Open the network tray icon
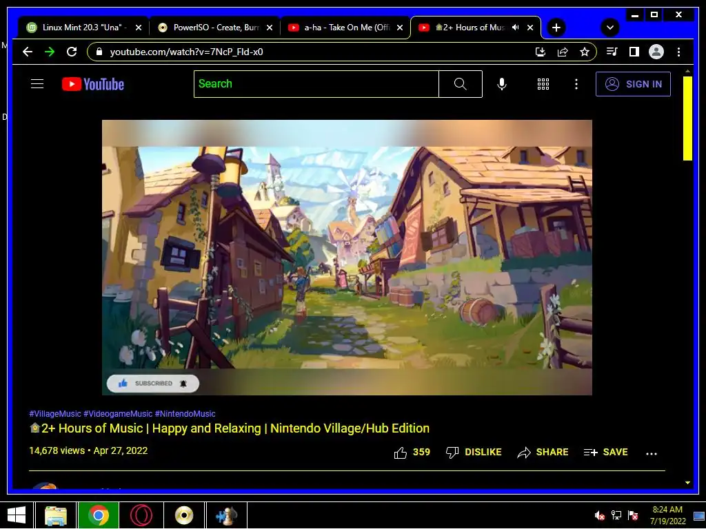Image resolution: width=706 pixels, height=529 pixels. tap(616, 515)
